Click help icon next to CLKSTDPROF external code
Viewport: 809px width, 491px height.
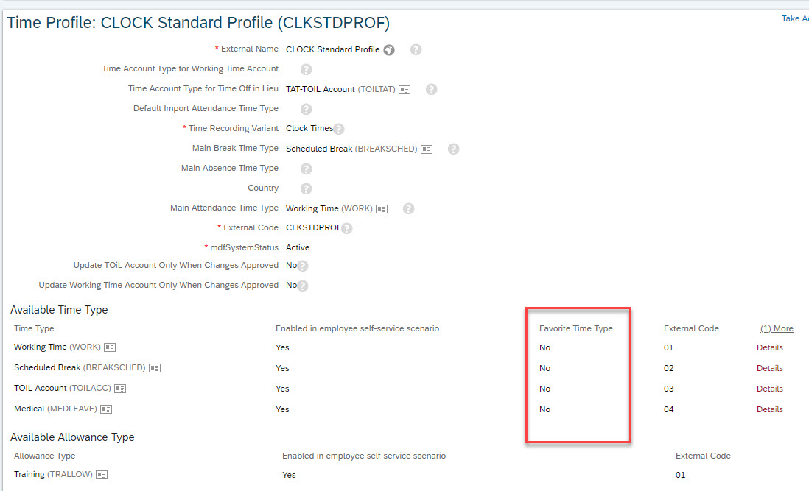347,228
